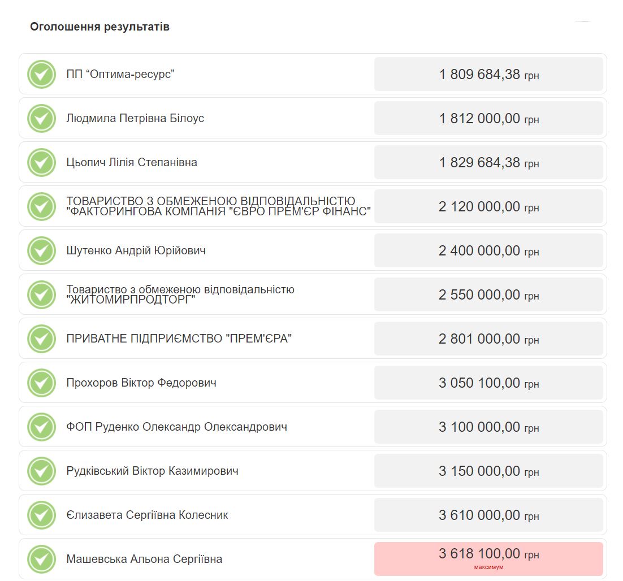Viewport: 623px width, 581px height.
Task: Select the 2 400 000,00 грн bid amount
Action: (x=488, y=250)
